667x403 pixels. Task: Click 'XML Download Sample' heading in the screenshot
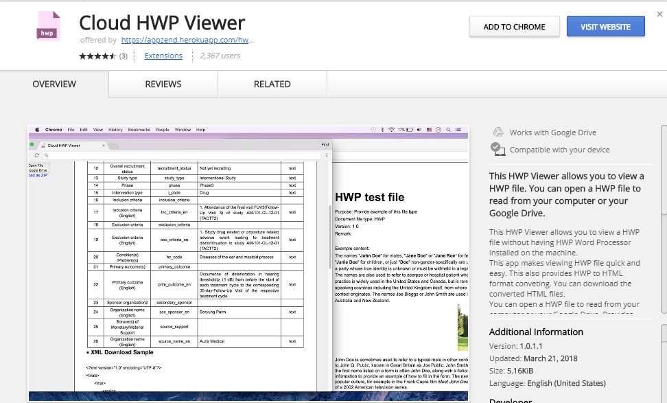(x=121, y=352)
